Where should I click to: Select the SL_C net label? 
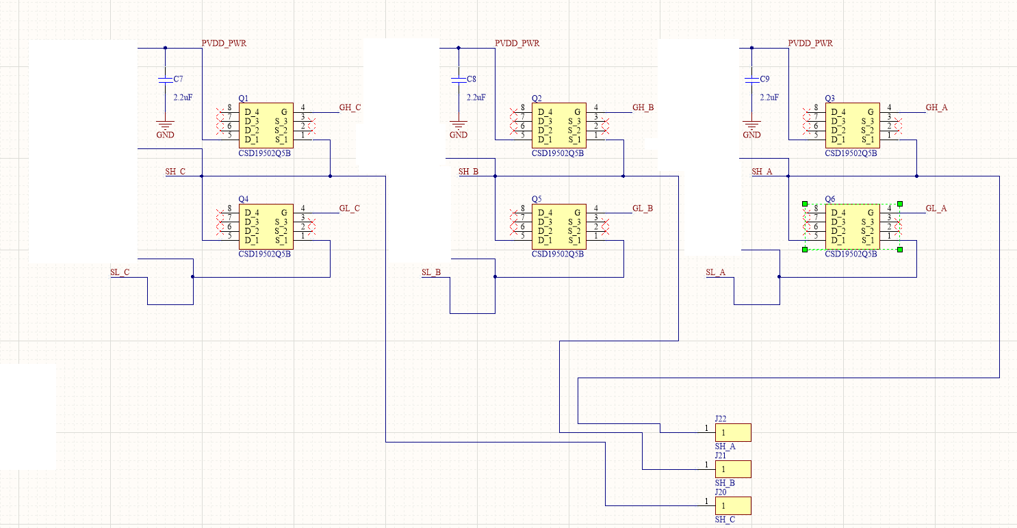(x=120, y=272)
